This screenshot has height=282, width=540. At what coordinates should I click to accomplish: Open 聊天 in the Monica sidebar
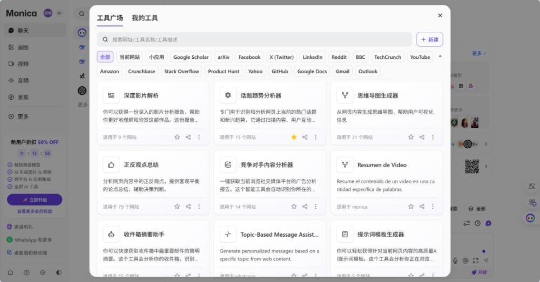(35, 31)
